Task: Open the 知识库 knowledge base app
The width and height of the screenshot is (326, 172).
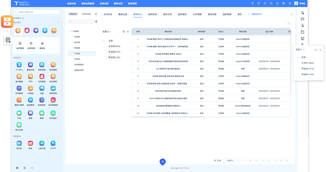Action: pos(19,143)
